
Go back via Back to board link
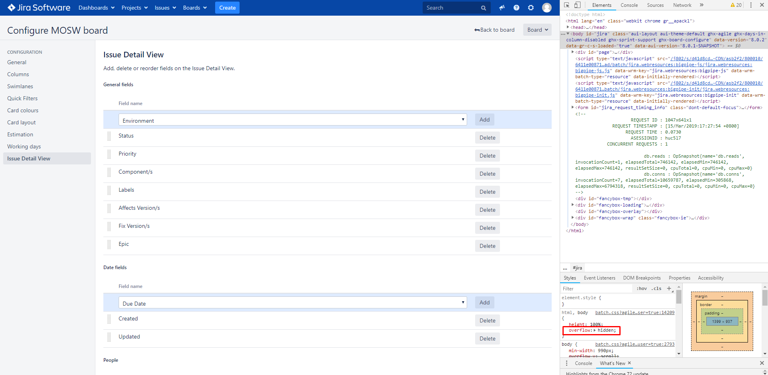coord(494,30)
